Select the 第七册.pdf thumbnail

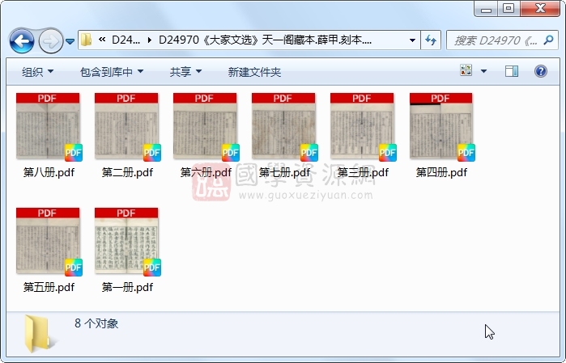click(283, 126)
